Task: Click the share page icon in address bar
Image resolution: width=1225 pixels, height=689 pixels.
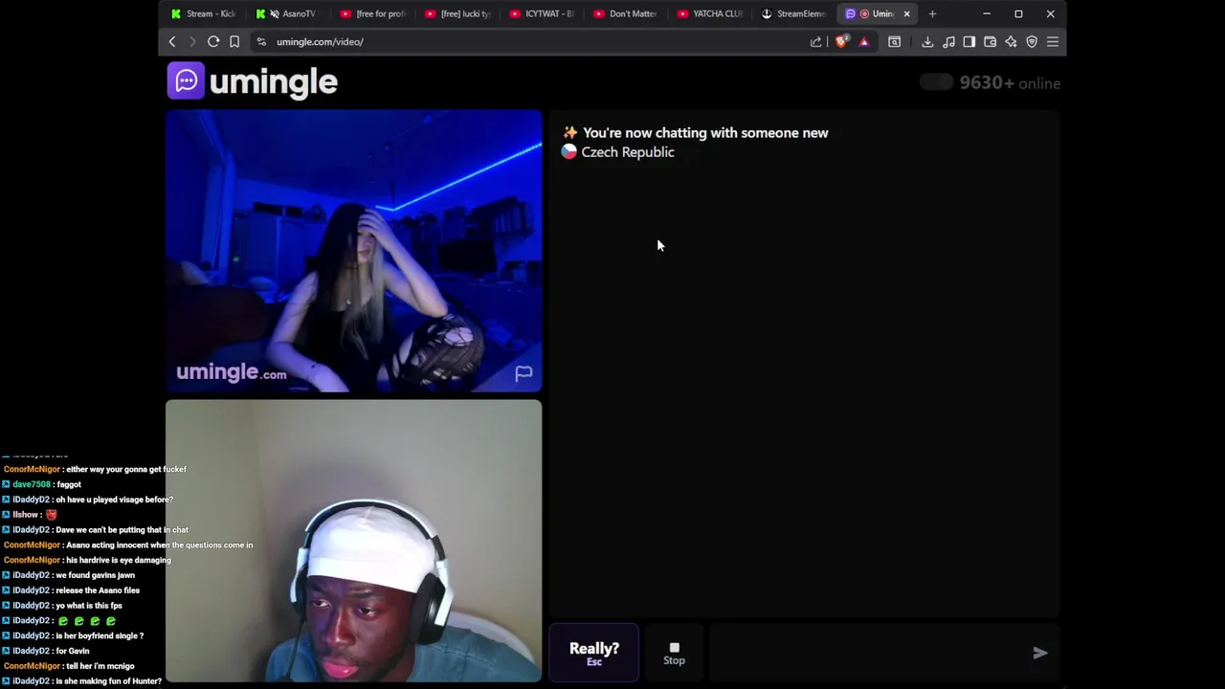Action: click(815, 42)
